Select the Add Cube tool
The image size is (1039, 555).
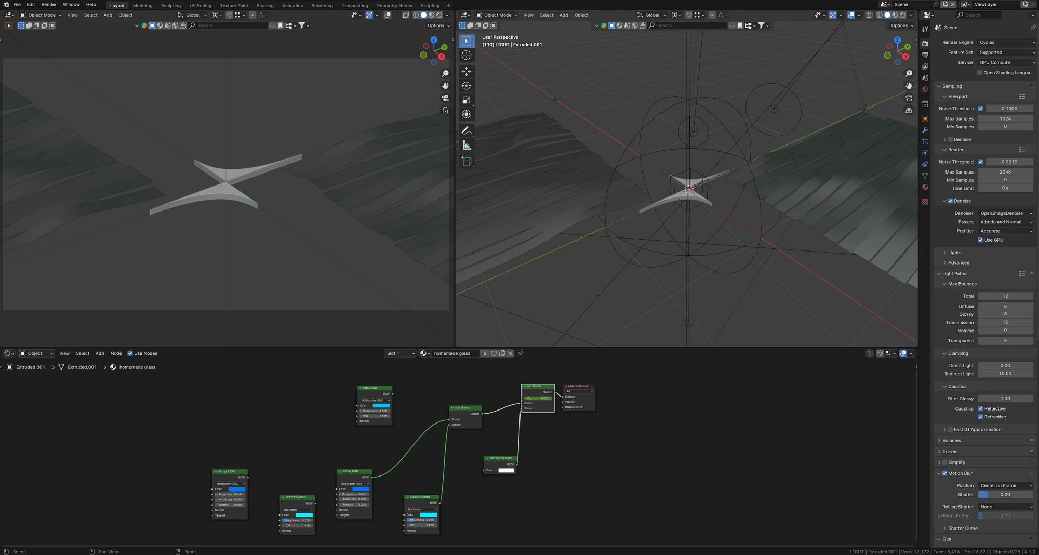point(467,162)
